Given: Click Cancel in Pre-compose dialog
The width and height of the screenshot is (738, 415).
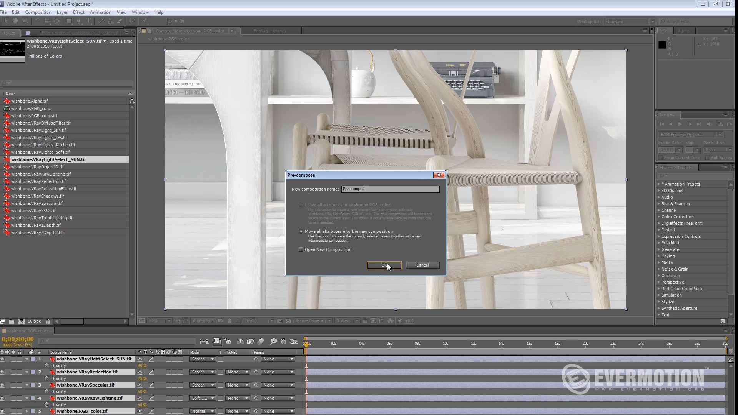Looking at the screenshot, I should coord(422,265).
